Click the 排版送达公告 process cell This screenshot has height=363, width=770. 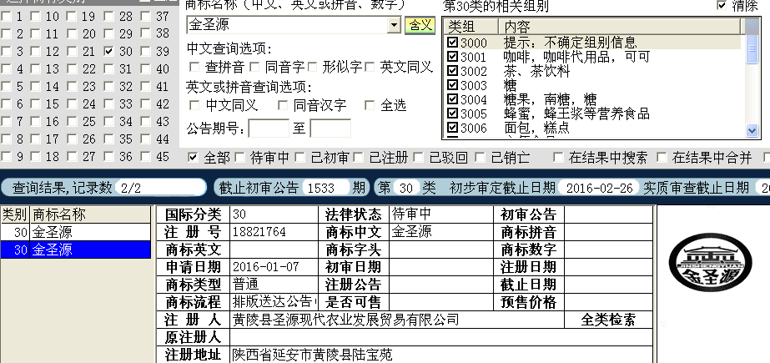274,301
